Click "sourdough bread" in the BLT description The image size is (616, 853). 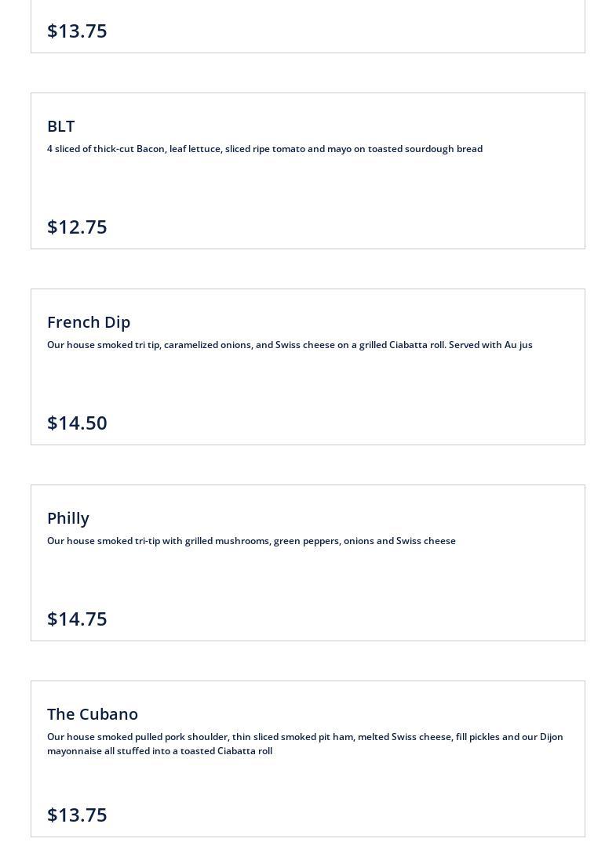click(x=443, y=149)
